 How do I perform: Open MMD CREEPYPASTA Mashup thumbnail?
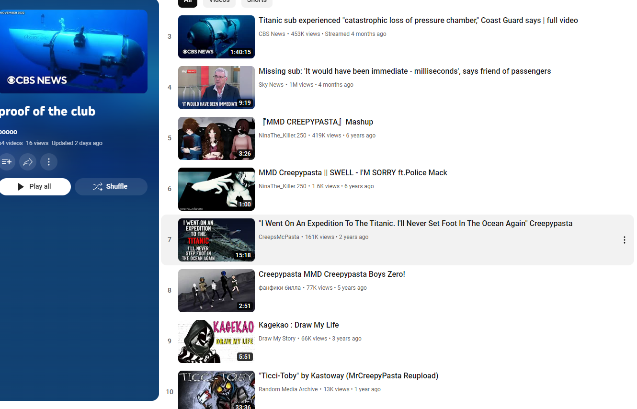[x=216, y=138]
